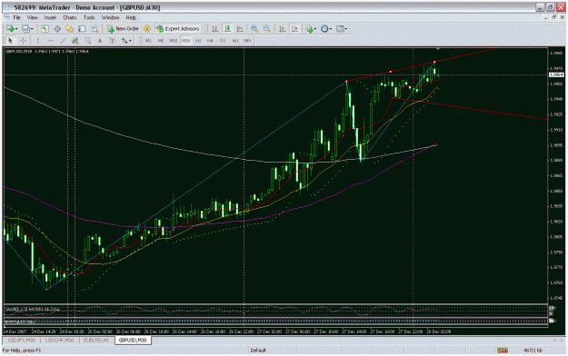The height and width of the screenshot is (356, 568).
Task: Open the Data Window crosshair-circle icon
Action: [57, 29]
